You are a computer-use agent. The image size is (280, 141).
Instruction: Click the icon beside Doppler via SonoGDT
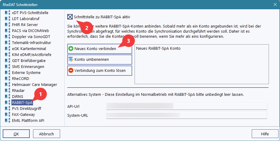[8, 37]
